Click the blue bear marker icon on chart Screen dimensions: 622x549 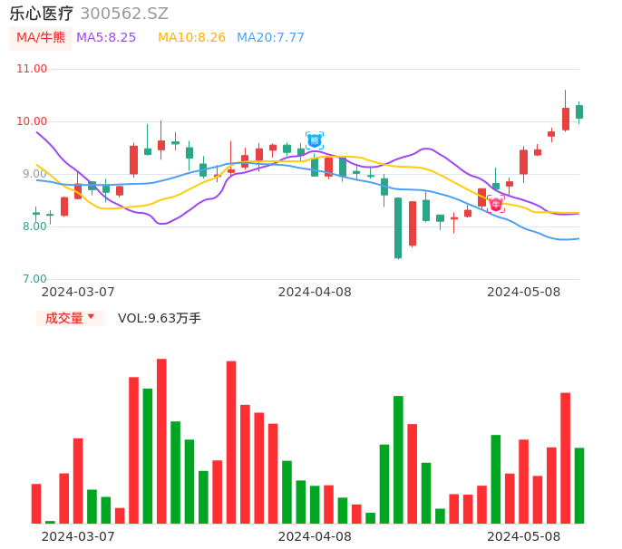pyautogui.click(x=315, y=140)
